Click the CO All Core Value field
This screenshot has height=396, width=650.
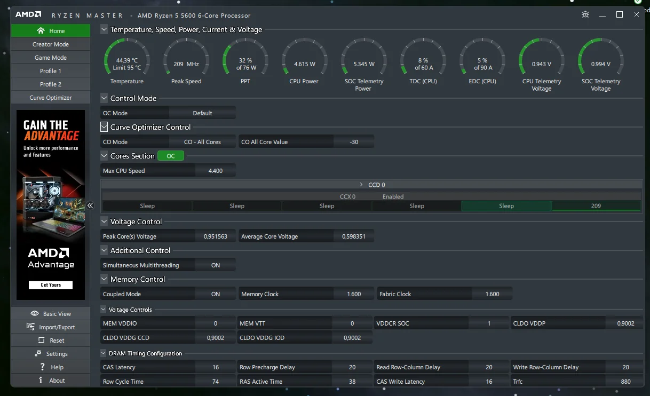[354, 142]
